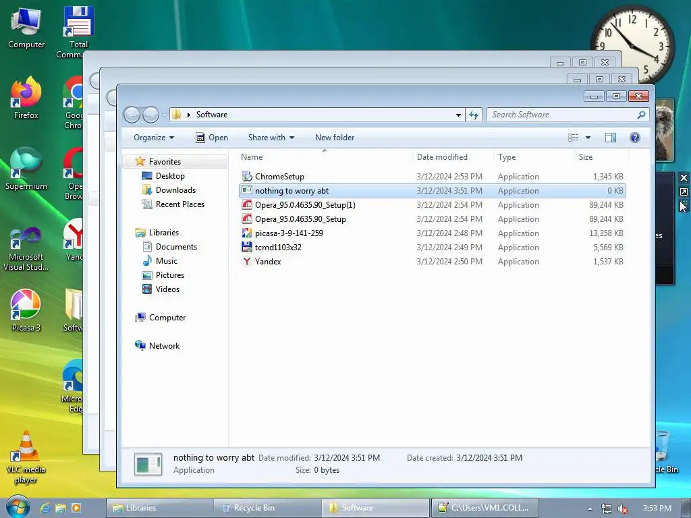The height and width of the screenshot is (518, 691).
Task: Sort by the Date modified column
Action: coord(453,156)
